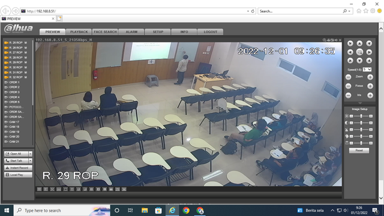Open the R. 27 ROP camera channel
The width and height of the screenshot is (384, 216).
16,52
